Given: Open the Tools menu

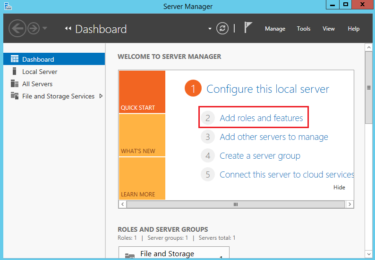Looking at the screenshot, I should click(304, 29).
